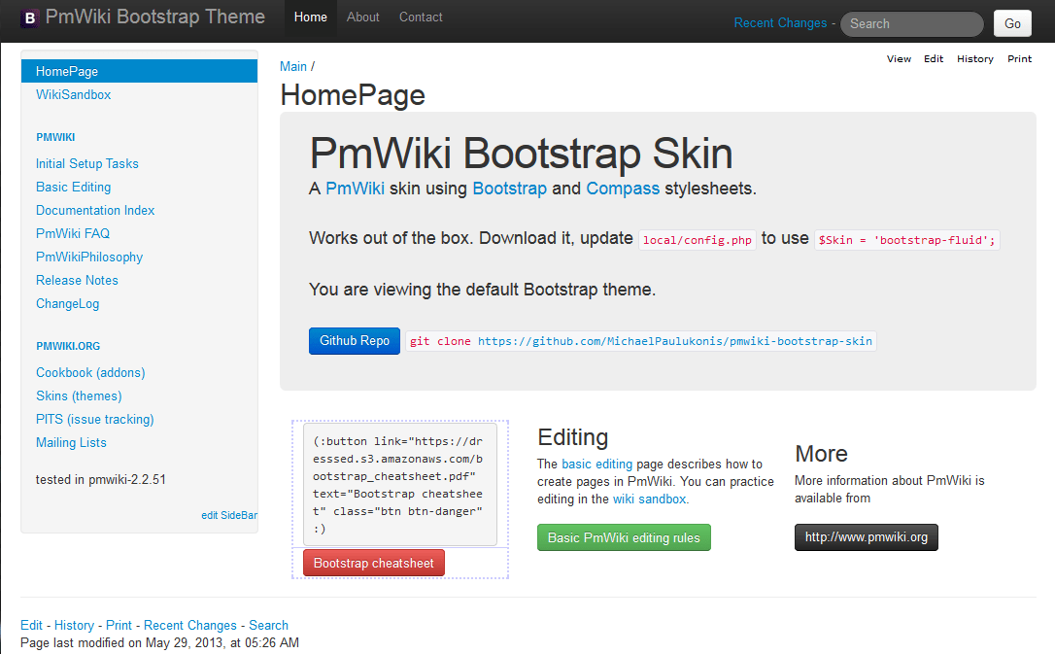Open the Bootstrap link in tagline
The width and height of the screenshot is (1055, 654).
click(x=509, y=189)
